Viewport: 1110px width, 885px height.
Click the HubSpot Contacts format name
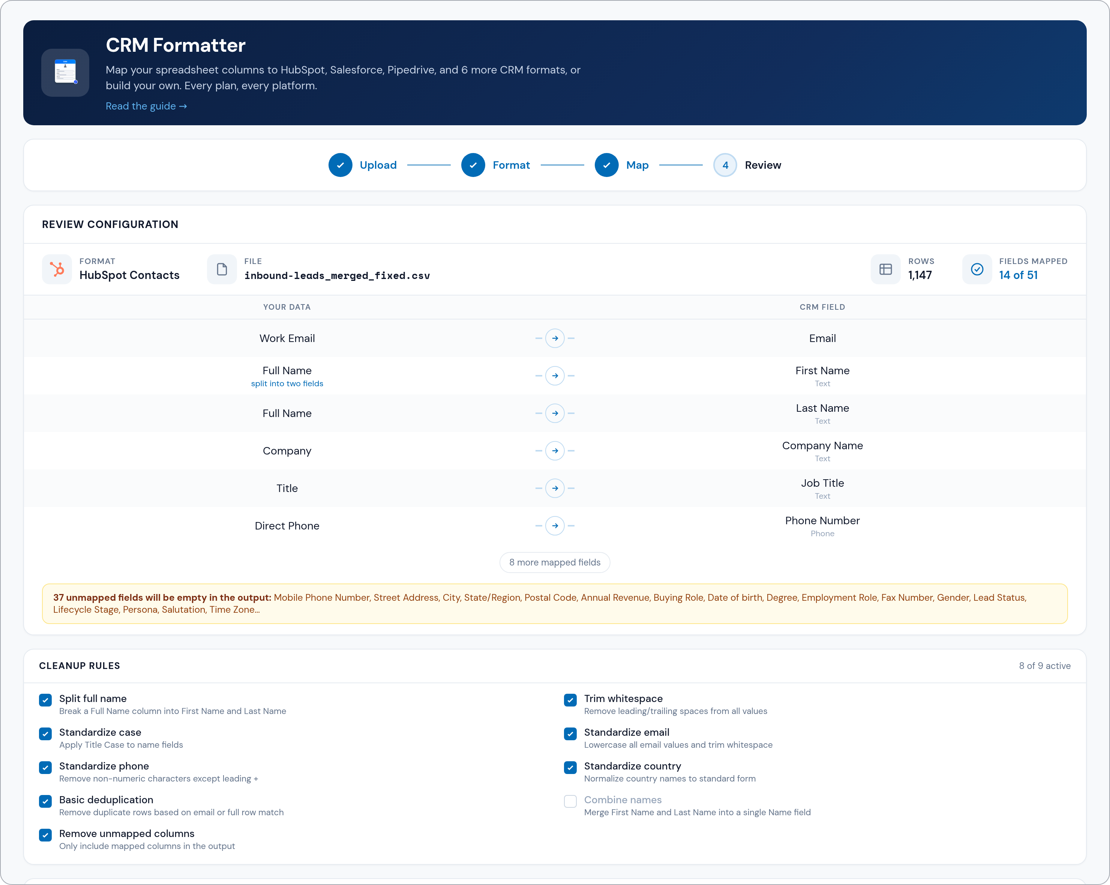(129, 275)
